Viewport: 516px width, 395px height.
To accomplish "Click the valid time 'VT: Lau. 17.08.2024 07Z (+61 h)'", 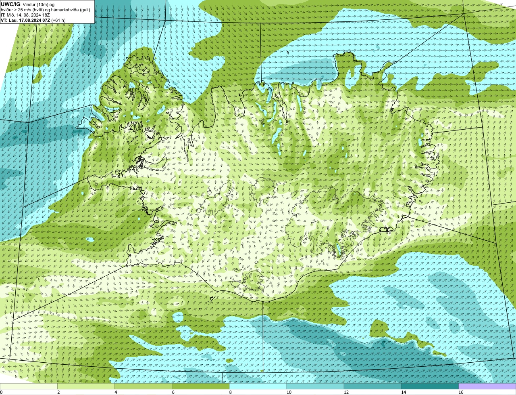I will click(x=33, y=20).
